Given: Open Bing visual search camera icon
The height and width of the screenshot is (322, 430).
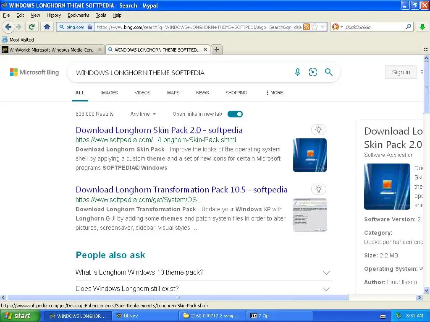Looking at the screenshot, I should 312,72.
